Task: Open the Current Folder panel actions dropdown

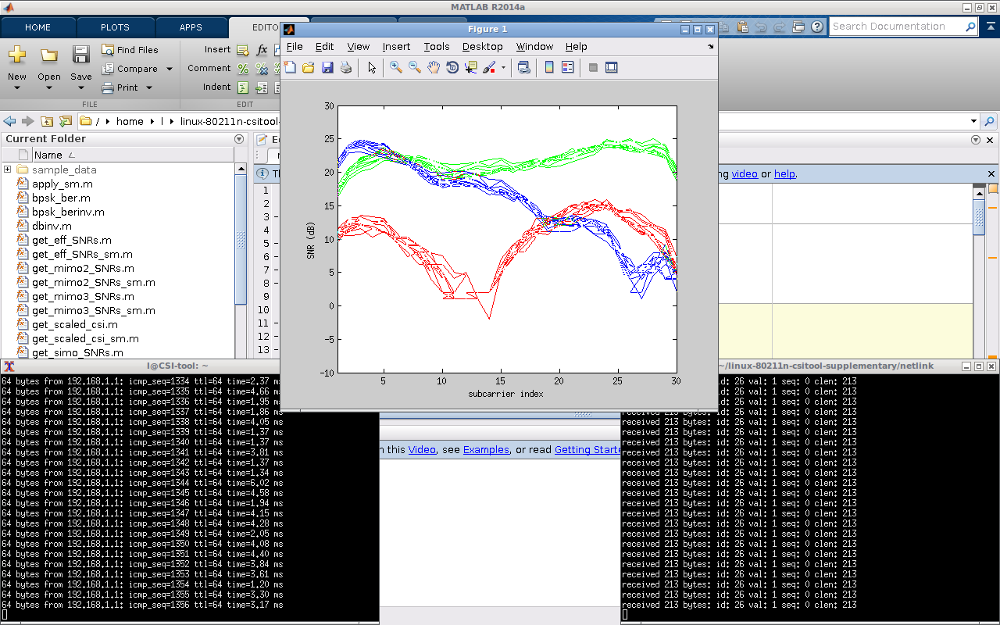Action: (239, 139)
